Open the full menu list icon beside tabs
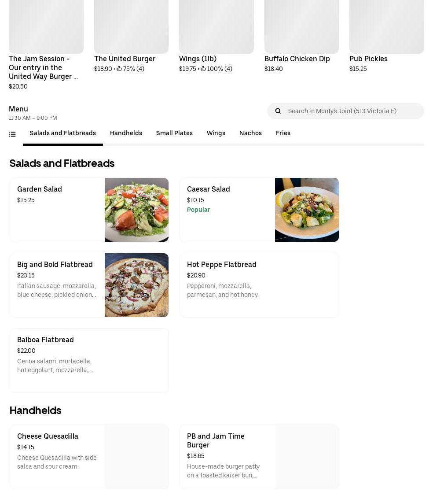The height and width of the screenshot is (499, 433). pyautogui.click(x=12, y=134)
